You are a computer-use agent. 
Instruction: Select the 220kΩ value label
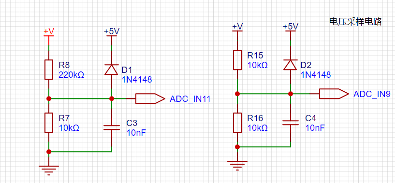pyautogui.click(x=71, y=74)
